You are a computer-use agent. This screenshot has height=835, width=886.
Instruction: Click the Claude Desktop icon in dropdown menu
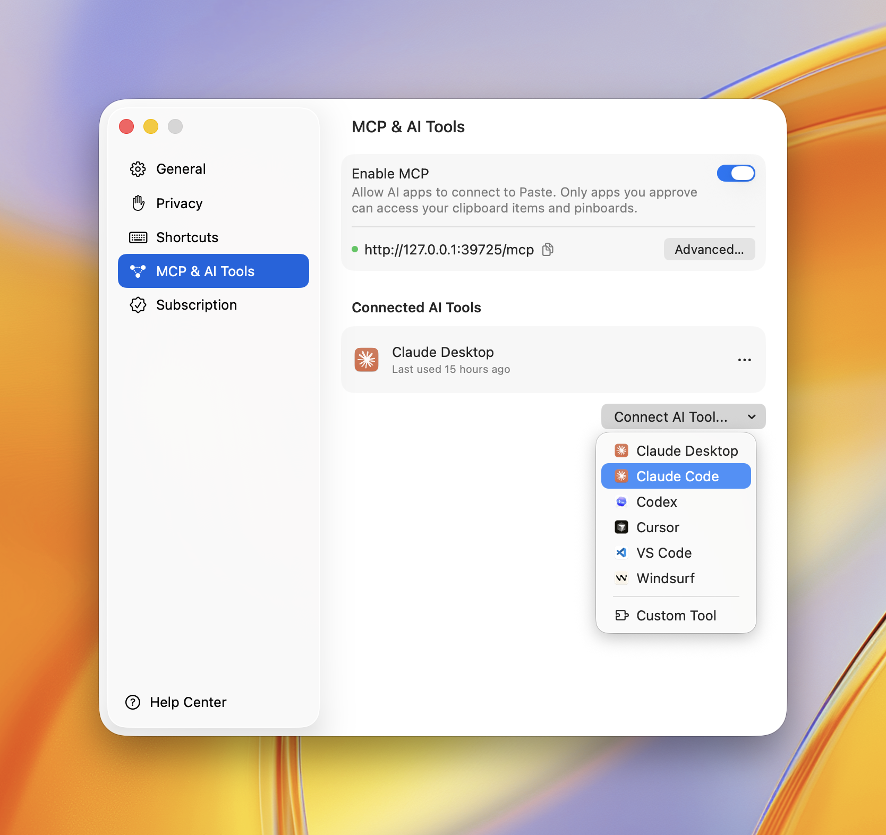[x=621, y=450]
